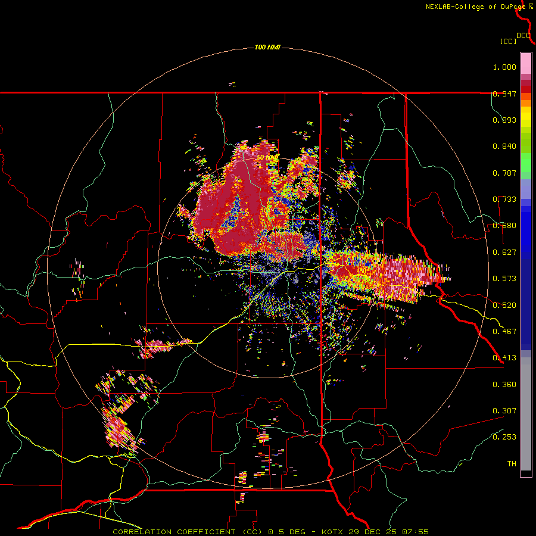Pick the bright green band on color bar
Viewport: 536px width, 536px height.
(526, 163)
